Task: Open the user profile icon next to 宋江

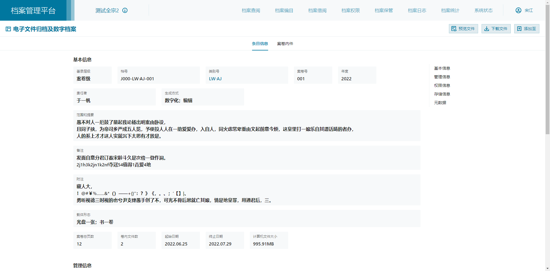Action: point(518,10)
